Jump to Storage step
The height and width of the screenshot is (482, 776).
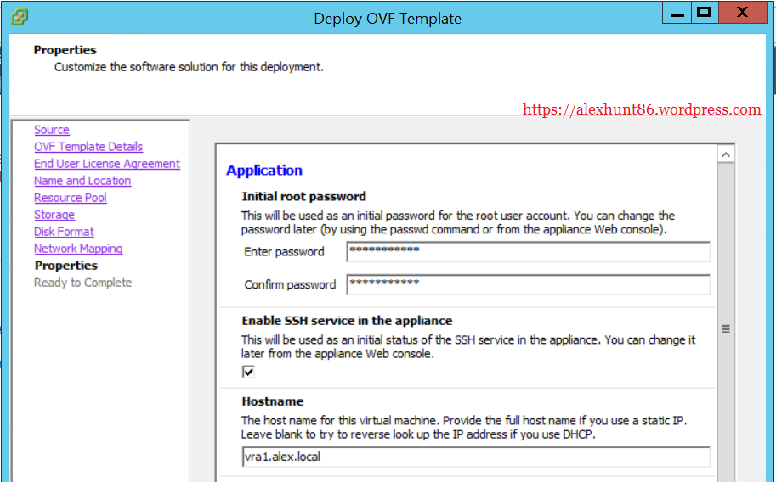click(54, 215)
